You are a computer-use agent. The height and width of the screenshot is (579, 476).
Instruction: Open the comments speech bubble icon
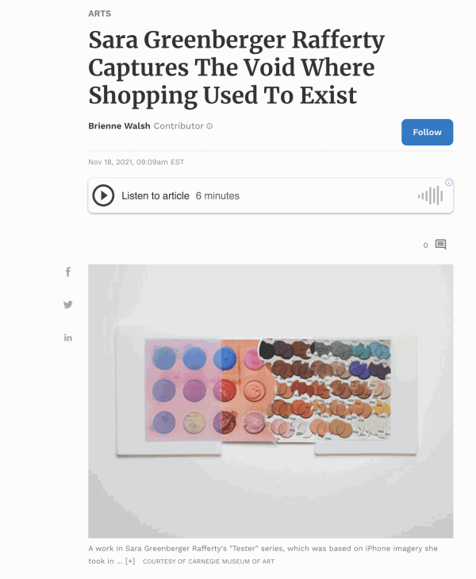440,245
